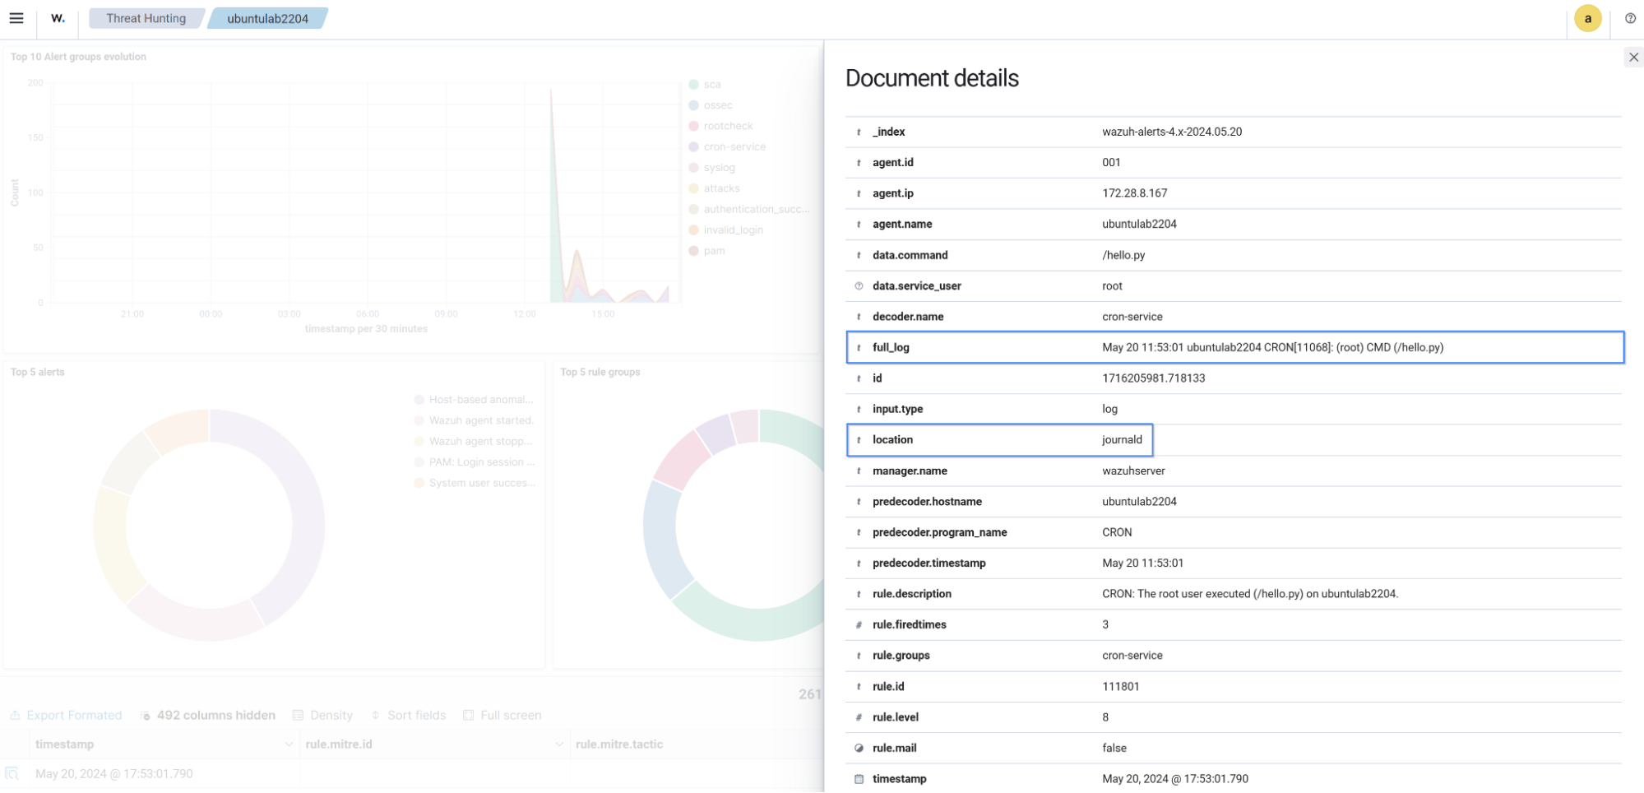
Task: Open the timestamp column dropdown
Action: [289, 744]
